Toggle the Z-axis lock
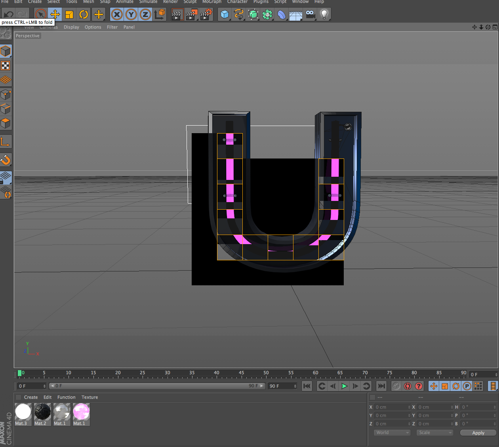 145,15
